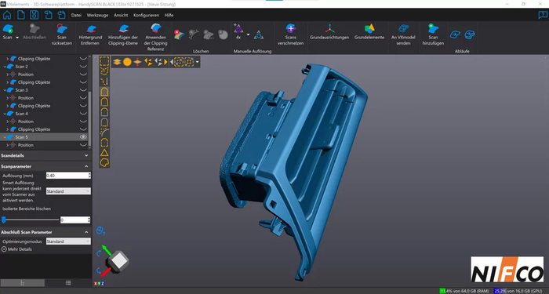Viewport: 549px width, 294px height.
Task: Toggle visibility of Position under Scan 2
Action: coord(83,74)
